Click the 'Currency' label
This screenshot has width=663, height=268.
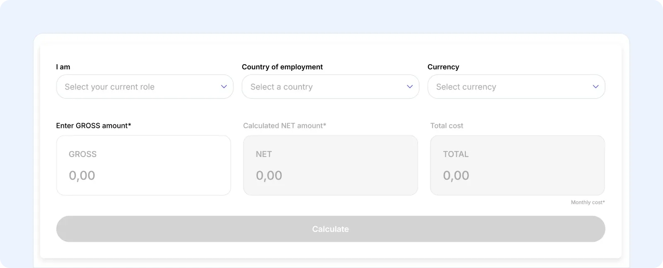(443, 67)
